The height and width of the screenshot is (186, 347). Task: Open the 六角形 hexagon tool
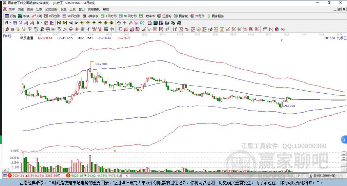198,16
